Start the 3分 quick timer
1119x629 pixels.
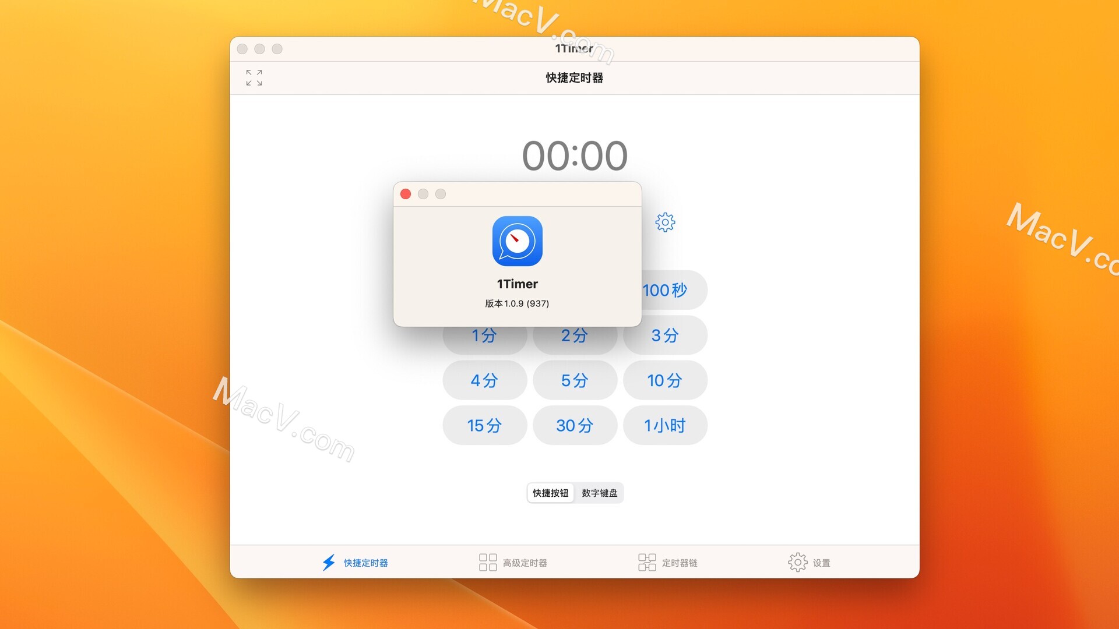(x=666, y=335)
